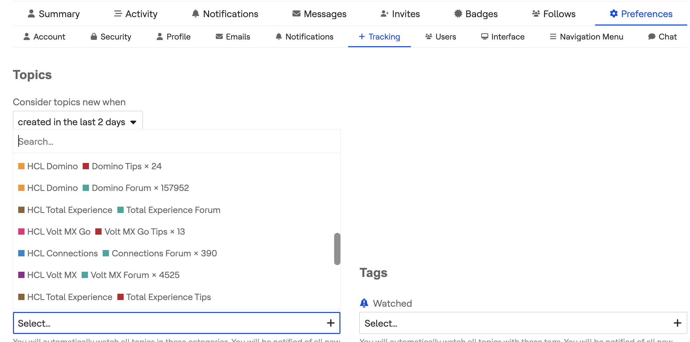
Task: Click the Watched bell icon under Tags
Action: [x=364, y=303]
